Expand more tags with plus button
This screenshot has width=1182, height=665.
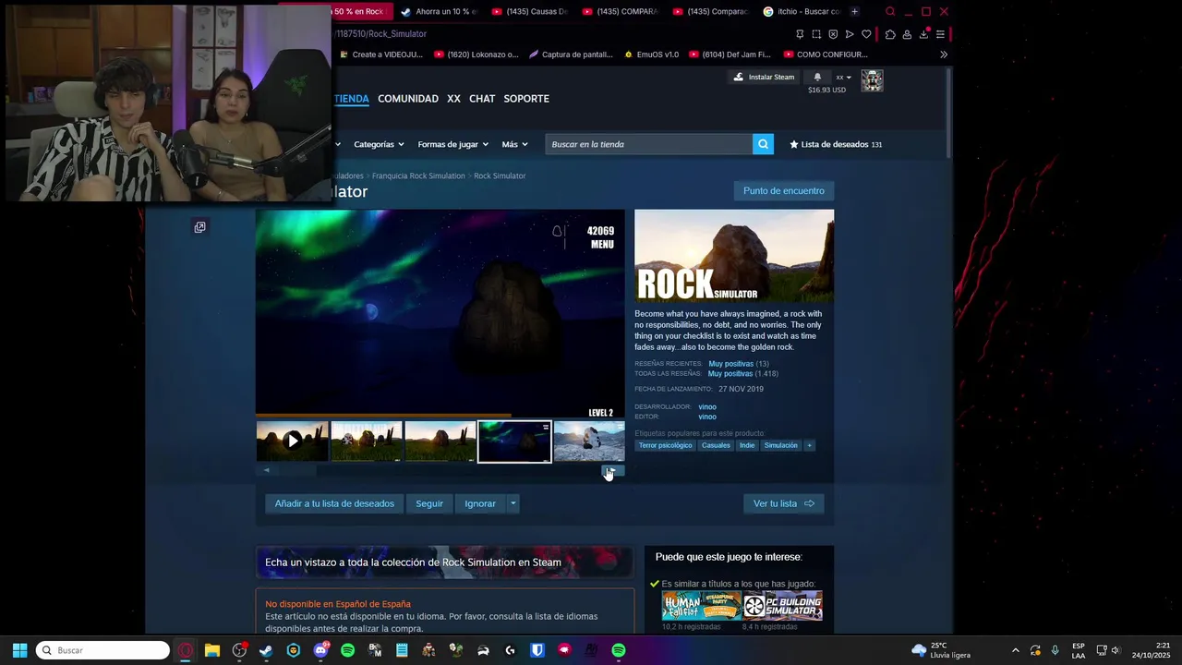click(809, 445)
